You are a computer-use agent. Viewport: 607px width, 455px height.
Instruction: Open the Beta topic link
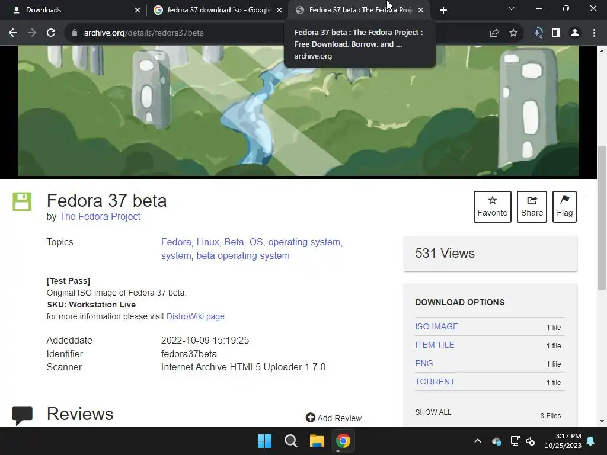click(234, 242)
